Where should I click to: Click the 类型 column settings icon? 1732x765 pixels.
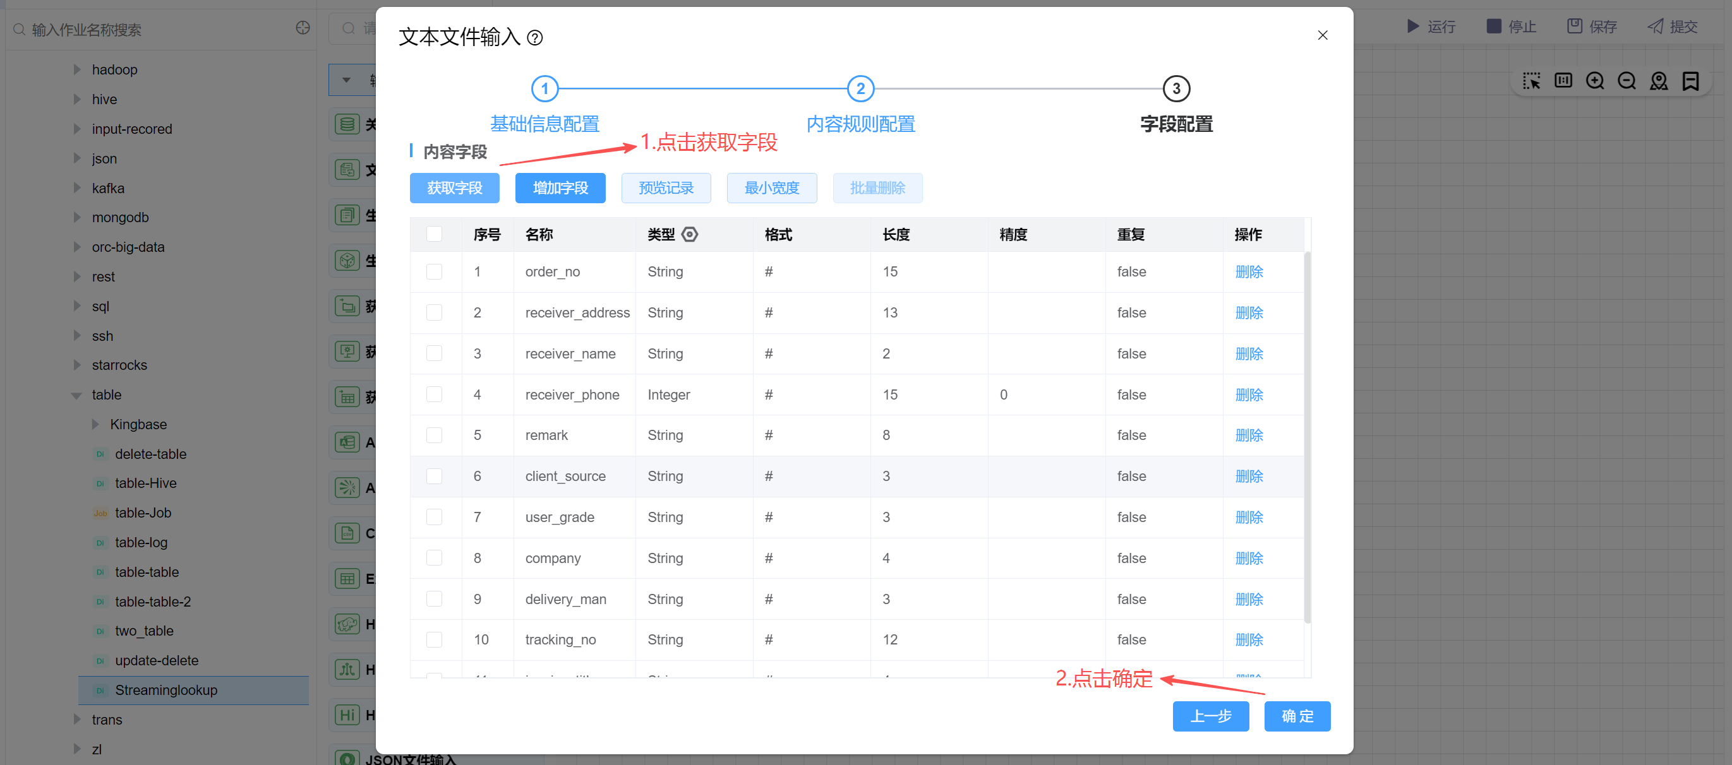(x=690, y=234)
